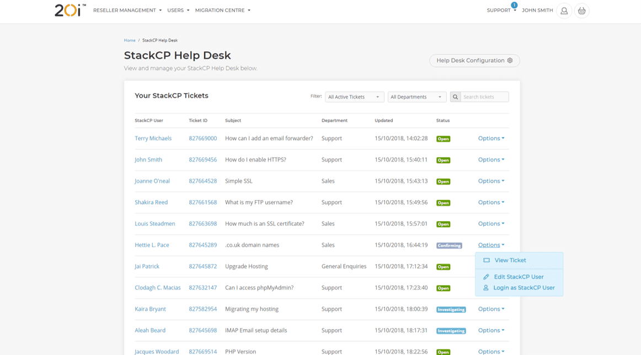Expand Options for Terry Michaels ticket
Screen dimensions: 641x355
point(491,138)
